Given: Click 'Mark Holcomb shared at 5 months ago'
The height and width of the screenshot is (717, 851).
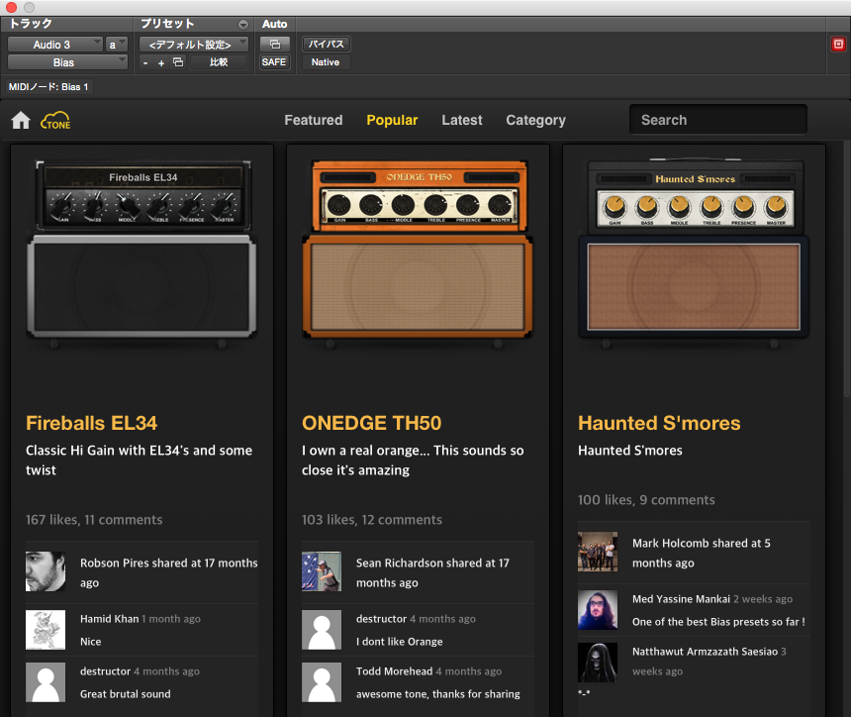Looking at the screenshot, I should click(702, 553).
